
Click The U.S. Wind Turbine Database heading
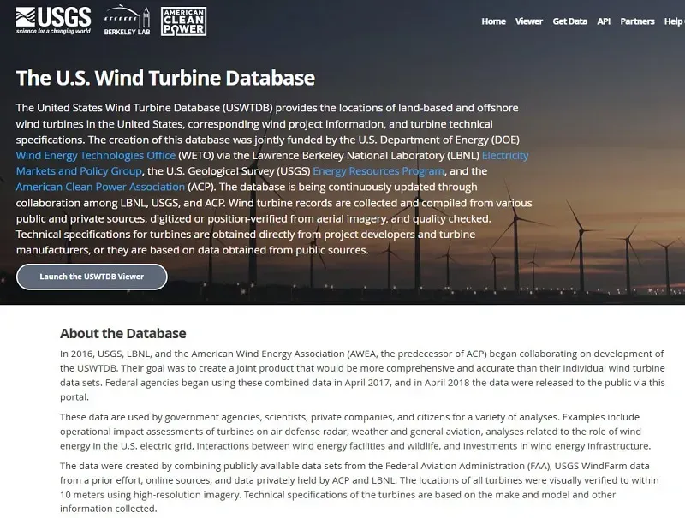coord(165,78)
